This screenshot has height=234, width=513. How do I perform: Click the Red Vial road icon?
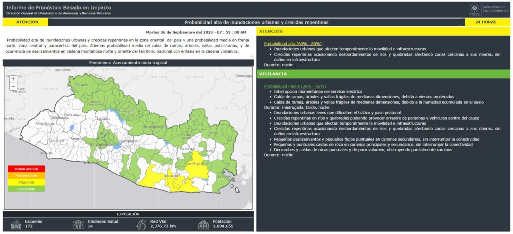(x=141, y=224)
